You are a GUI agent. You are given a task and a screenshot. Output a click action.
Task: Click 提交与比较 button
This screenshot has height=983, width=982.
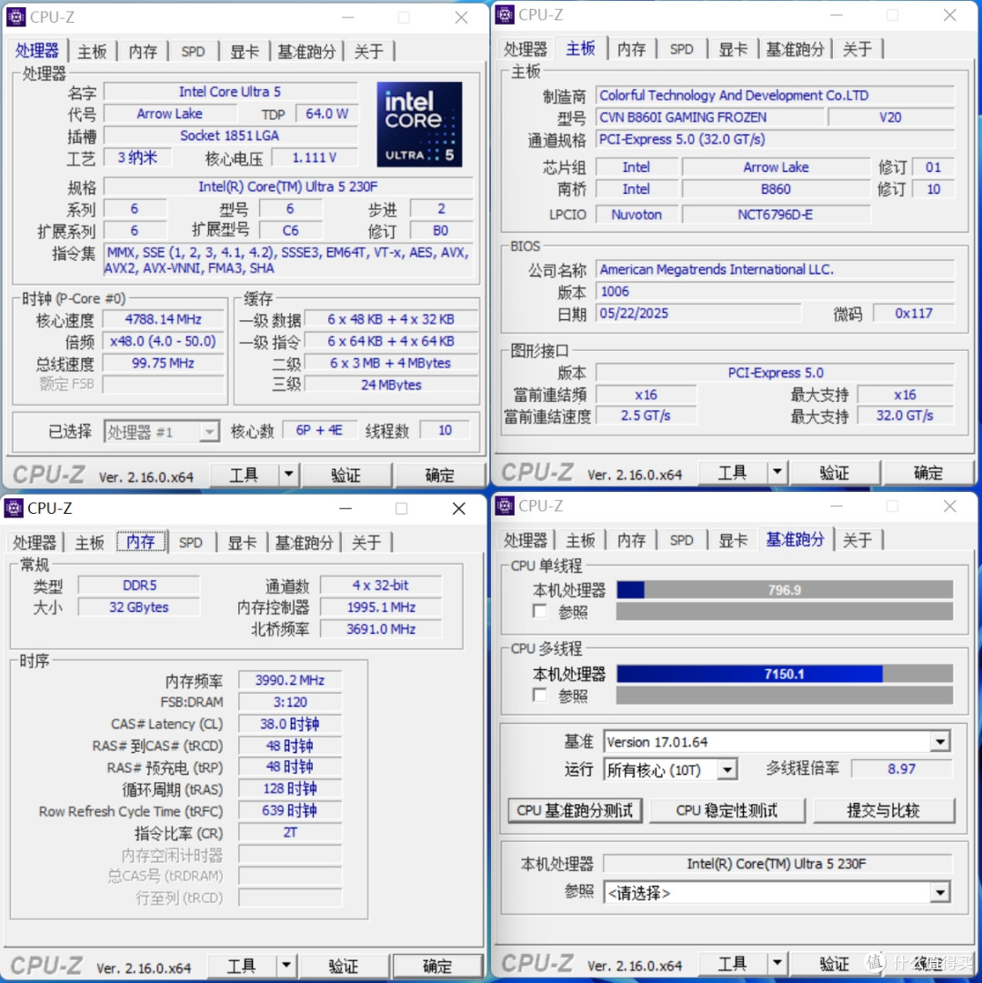pyautogui.click(x=884, y=810)
